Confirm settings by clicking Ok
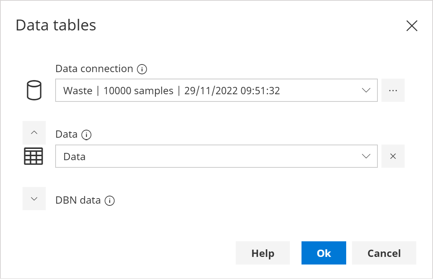This screenshot has height=279, width=433. point(323,253)
